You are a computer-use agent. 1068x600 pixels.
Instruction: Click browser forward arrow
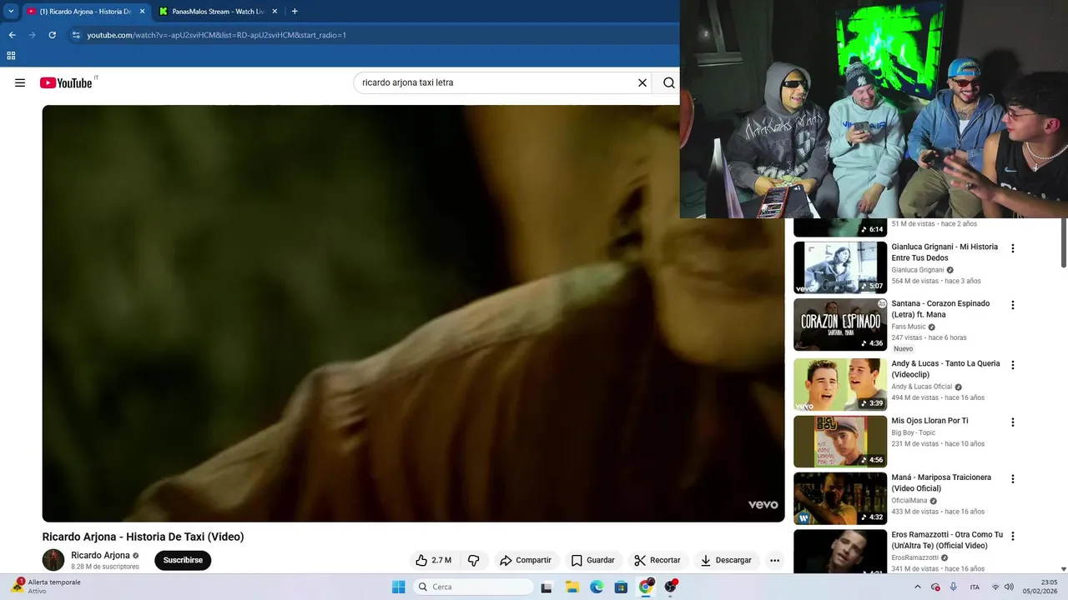point(32,35)
